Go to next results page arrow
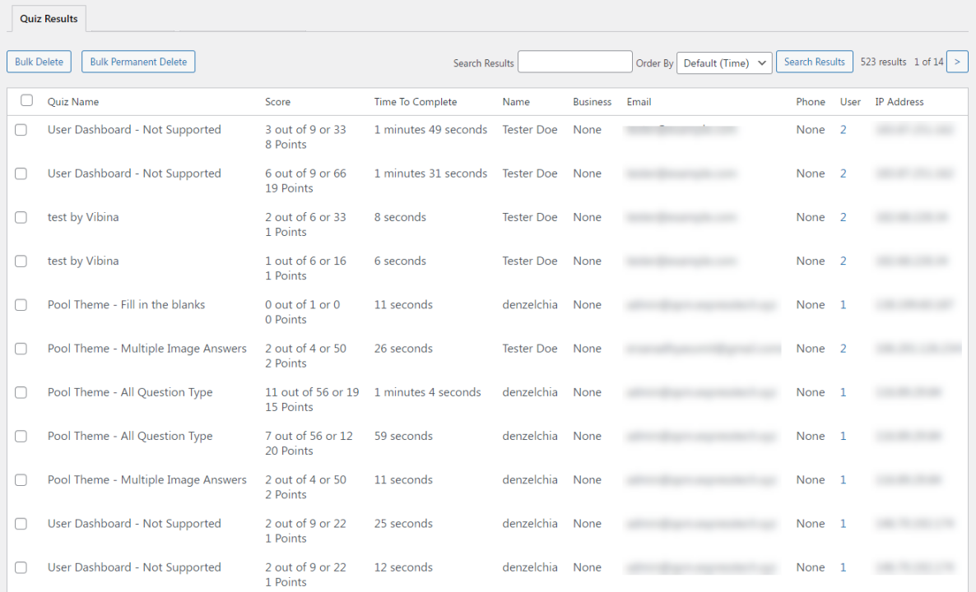 [957, 62]
